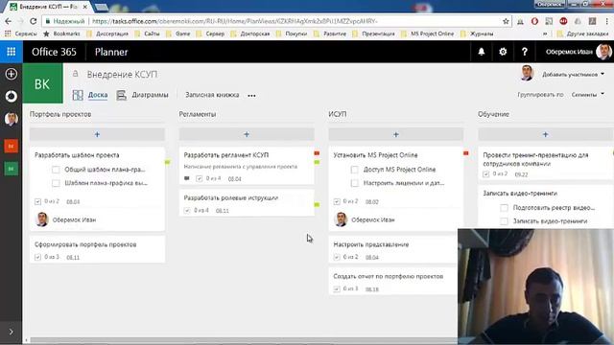Open the Диссертация bookmarks folder
The image size is (614, 345).
[106, 34]
